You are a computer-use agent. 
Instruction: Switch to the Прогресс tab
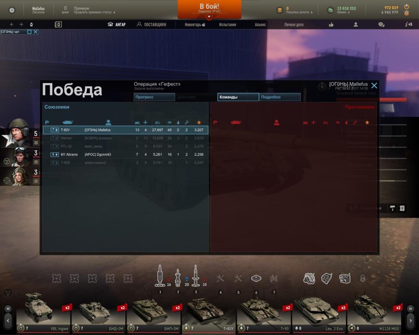[x=154, y=97]
